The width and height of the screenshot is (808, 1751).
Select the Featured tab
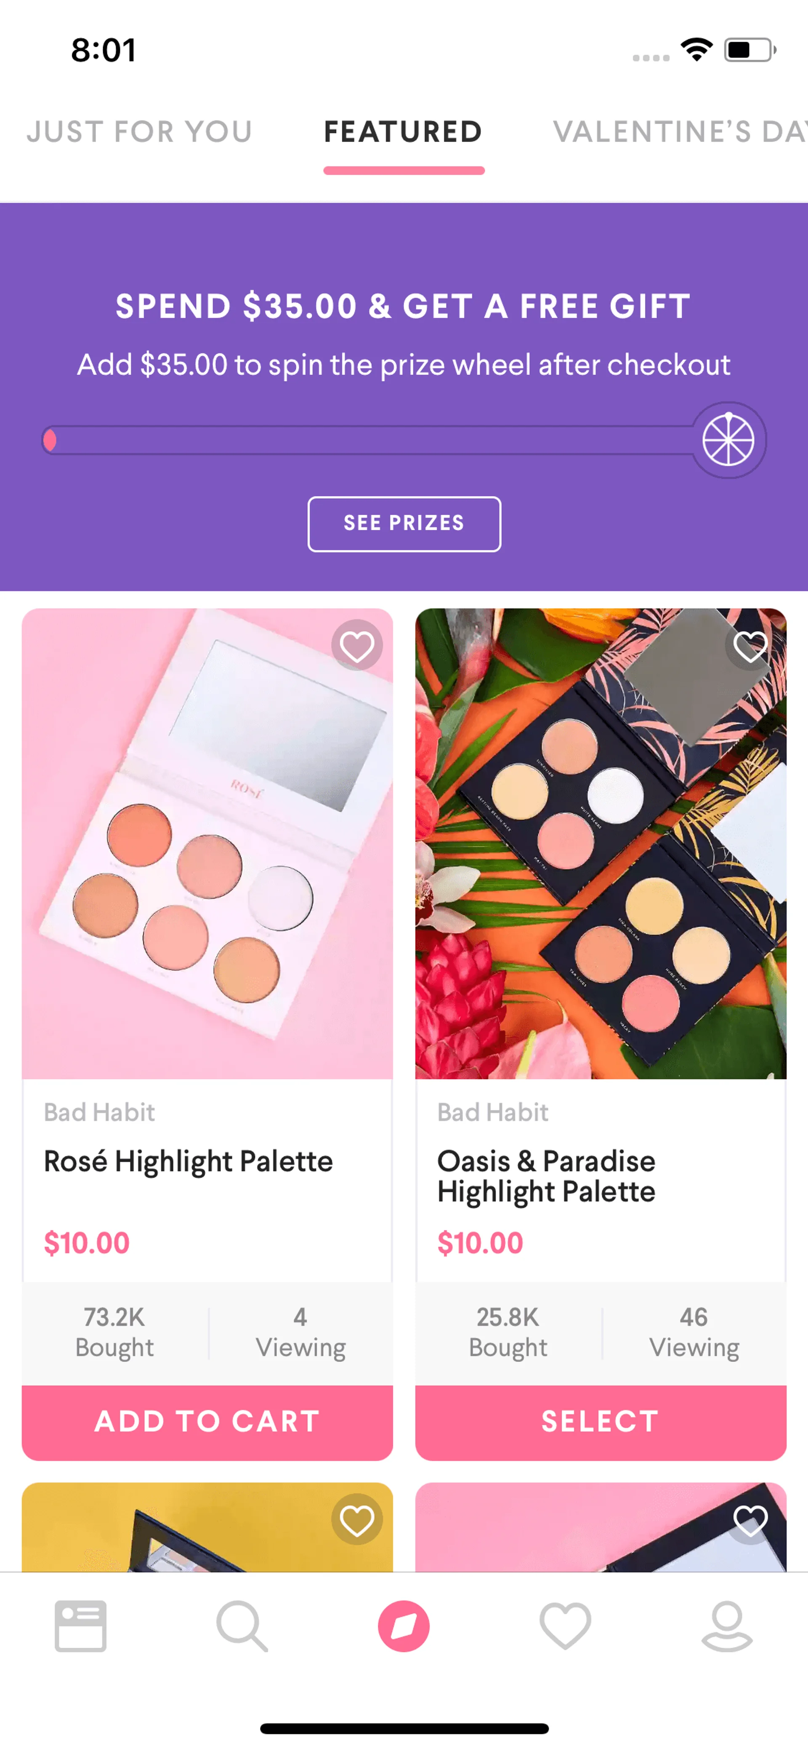pyautogui.click(x=403, y=132)
